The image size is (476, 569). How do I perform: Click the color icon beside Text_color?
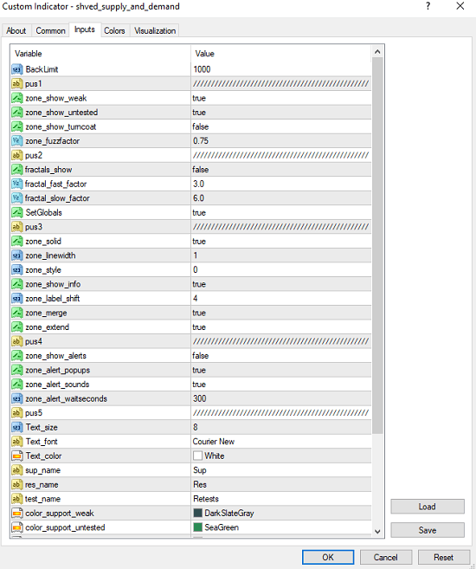pyautogui.click(x=16, y=456)
